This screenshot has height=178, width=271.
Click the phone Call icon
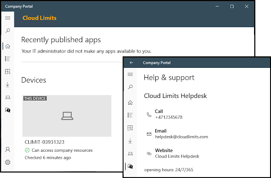[149, 114]
